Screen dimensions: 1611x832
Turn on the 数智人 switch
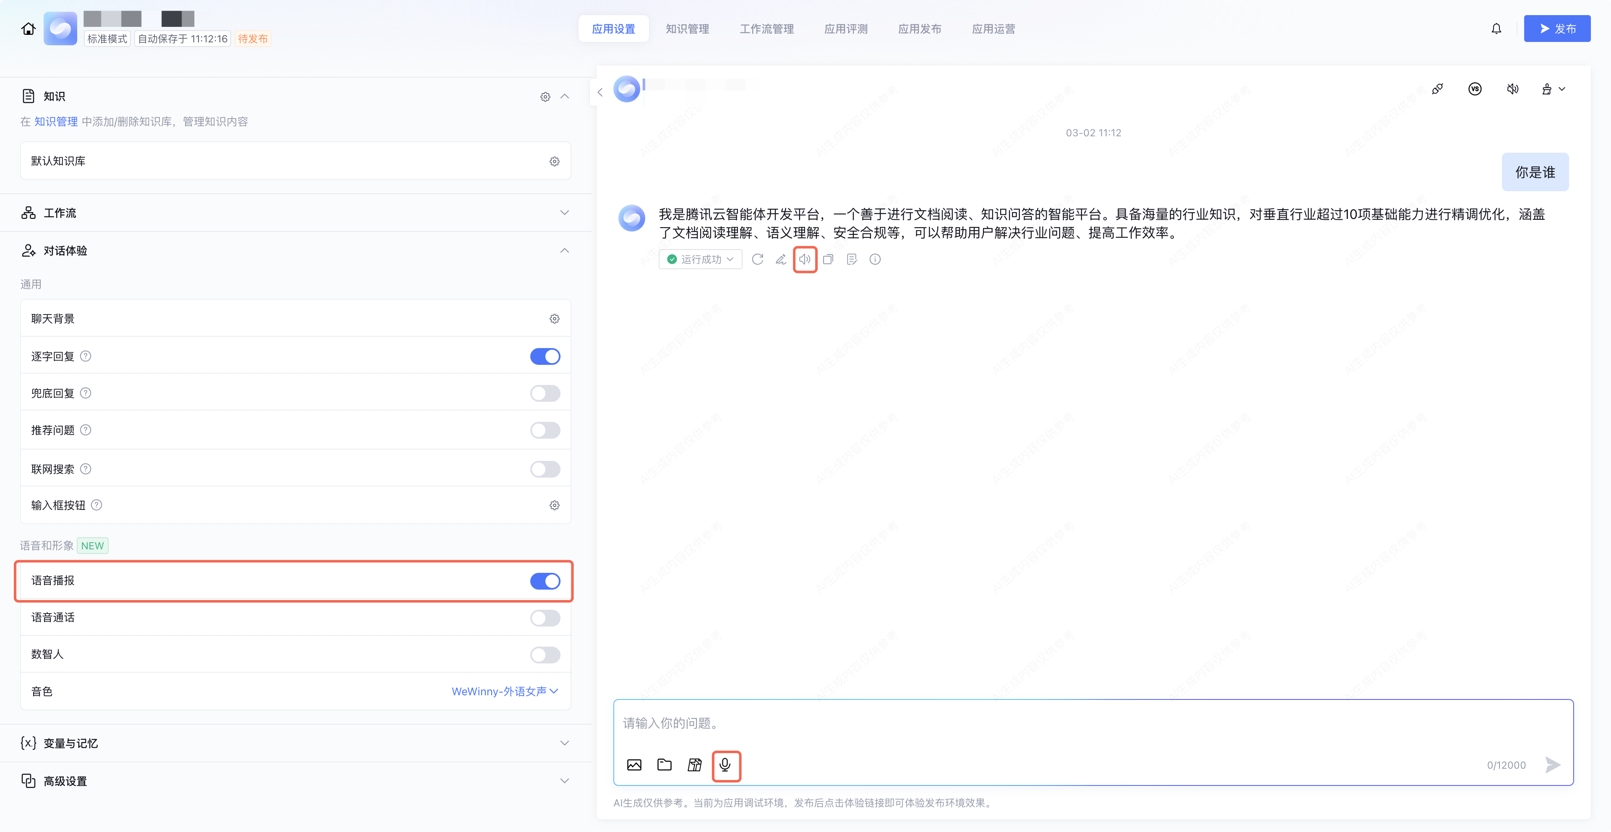pyautogui.click(x=545, y=655)
